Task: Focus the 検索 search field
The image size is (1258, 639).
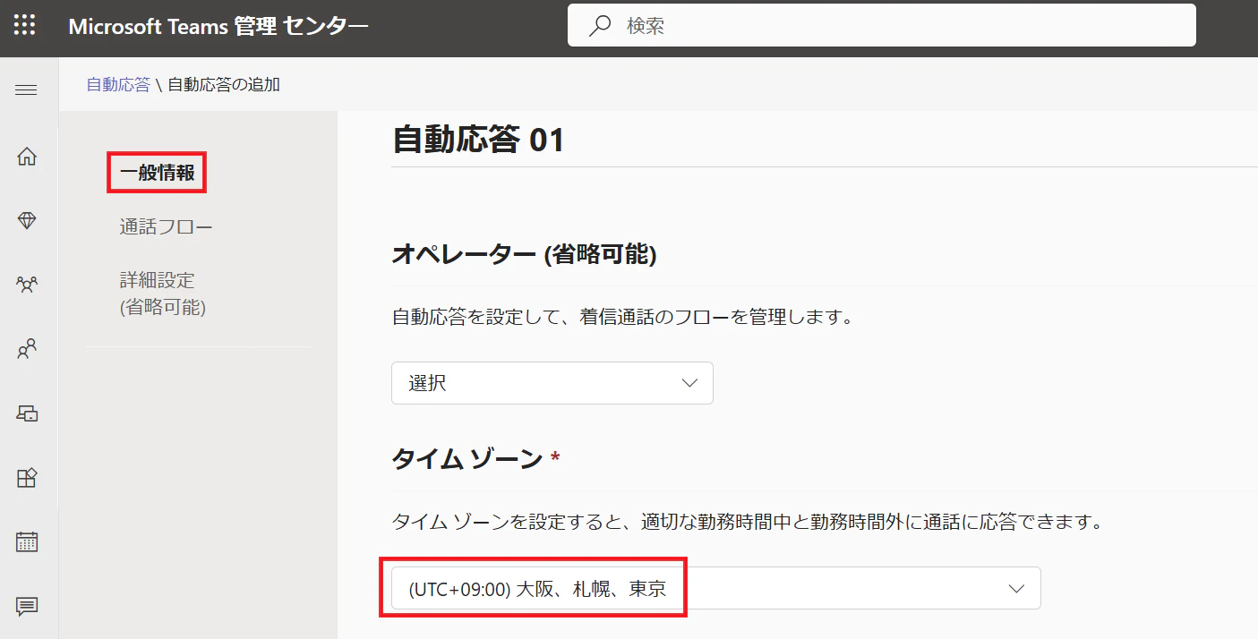Action: pos(882,25)
